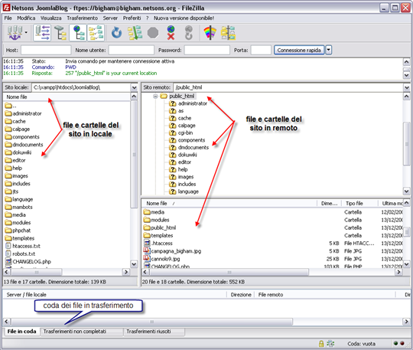Sort local list by Nome file header
The height and width of the screenshot is (350, 413).
coord(67,97)
